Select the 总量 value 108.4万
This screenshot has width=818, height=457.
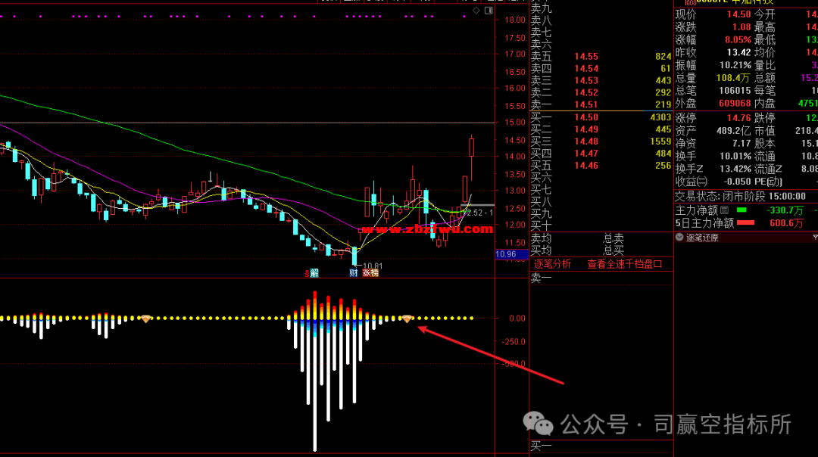tap(732, 78)
